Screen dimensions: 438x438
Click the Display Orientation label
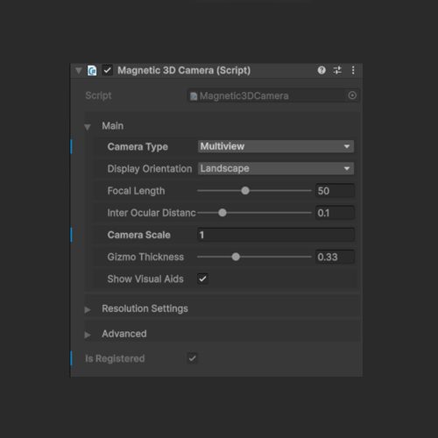click(x=150, y=169)
